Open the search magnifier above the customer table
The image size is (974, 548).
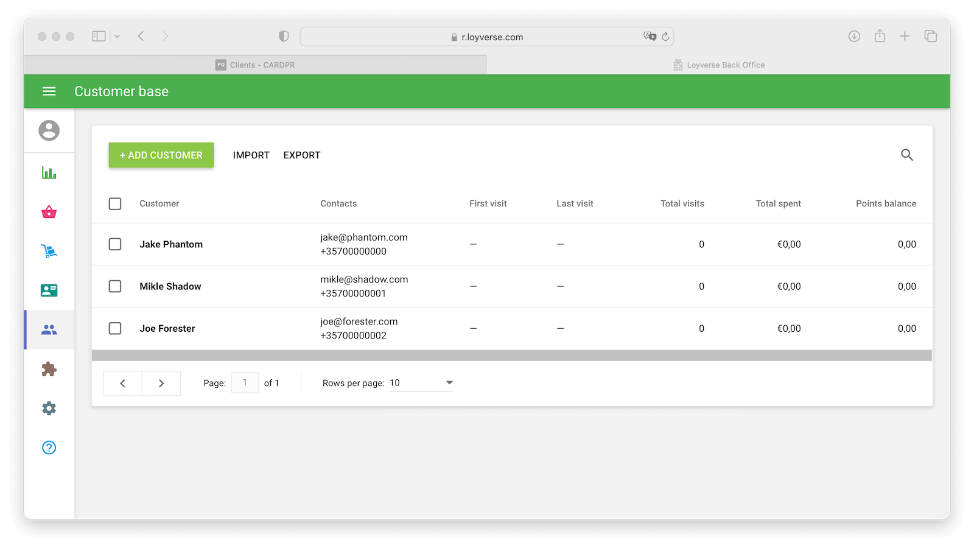click(x=907, y=155)
